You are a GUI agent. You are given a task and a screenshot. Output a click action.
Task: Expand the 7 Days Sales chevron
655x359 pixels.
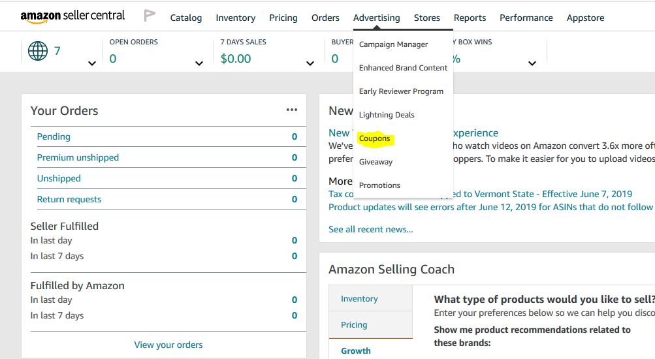pyautogui.click(x=310, y=63)
